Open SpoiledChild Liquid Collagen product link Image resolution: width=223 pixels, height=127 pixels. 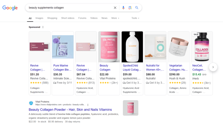132,68
